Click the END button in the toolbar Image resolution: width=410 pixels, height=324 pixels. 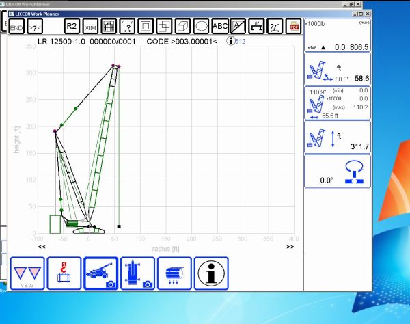click(x=16, y=27)
